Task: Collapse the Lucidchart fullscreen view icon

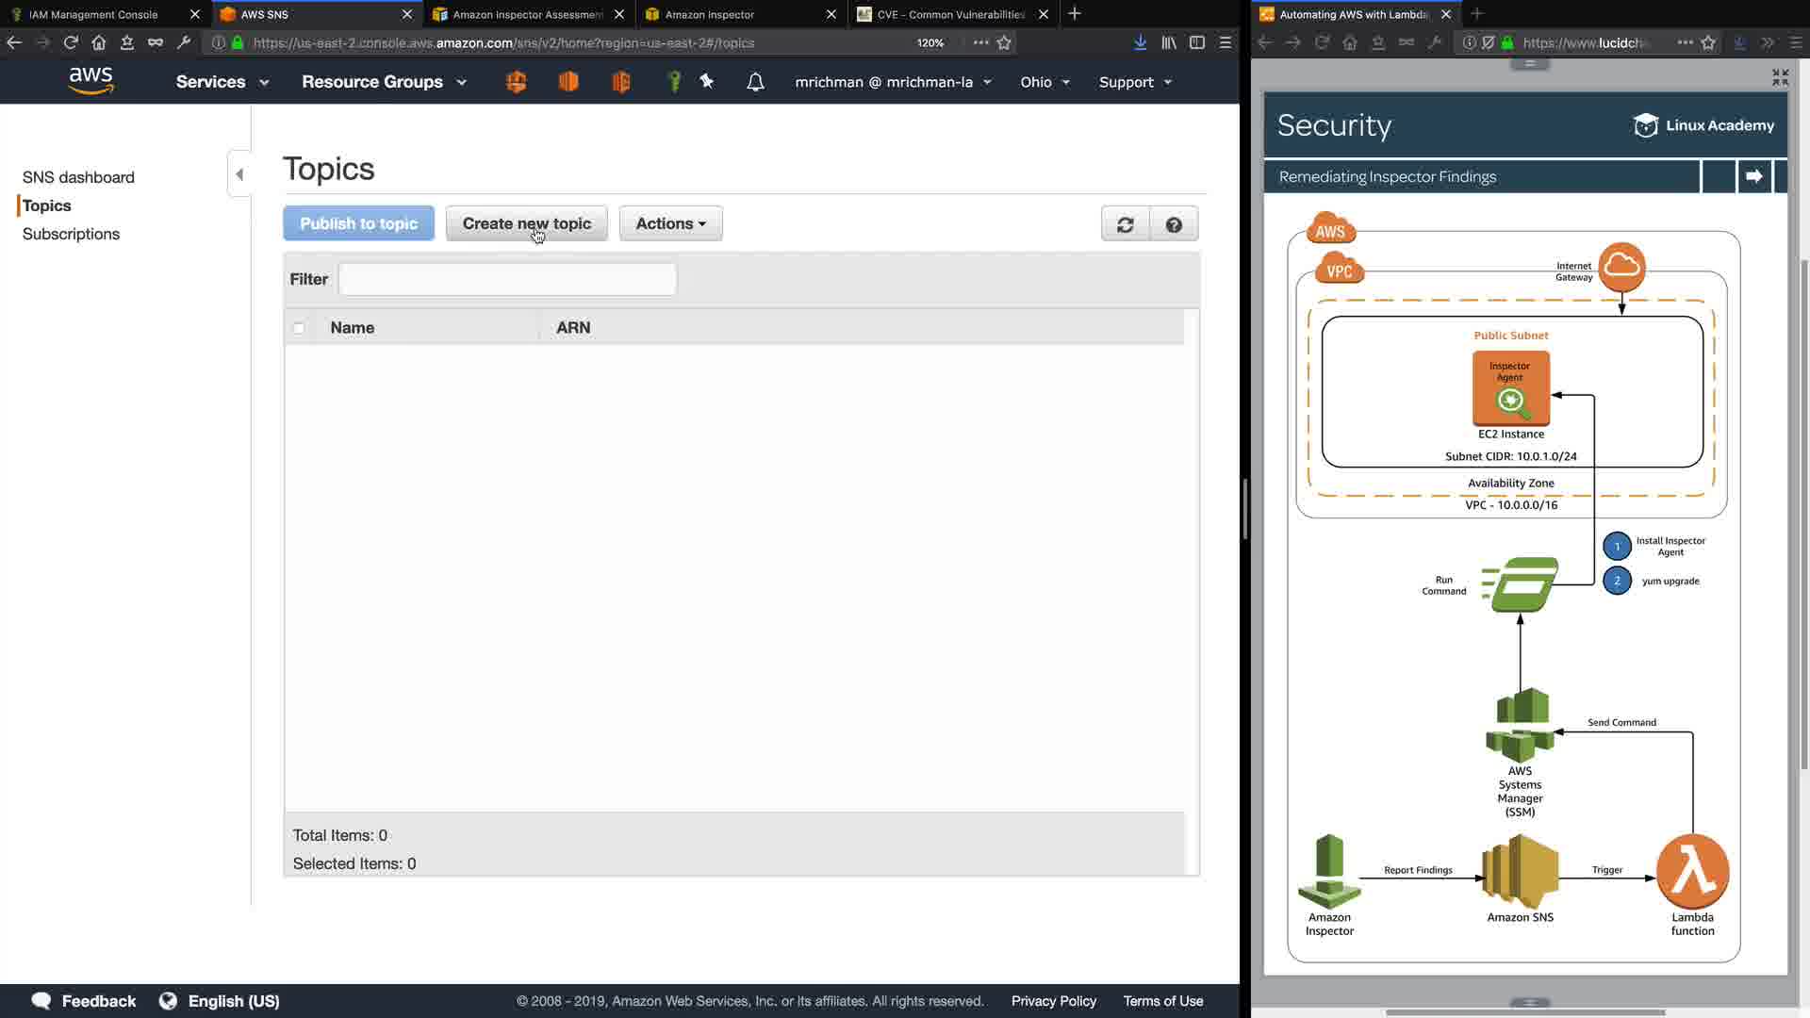Action: tap(1780, 77)
